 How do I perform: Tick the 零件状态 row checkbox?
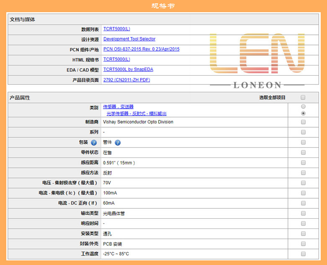pos(303,152)
